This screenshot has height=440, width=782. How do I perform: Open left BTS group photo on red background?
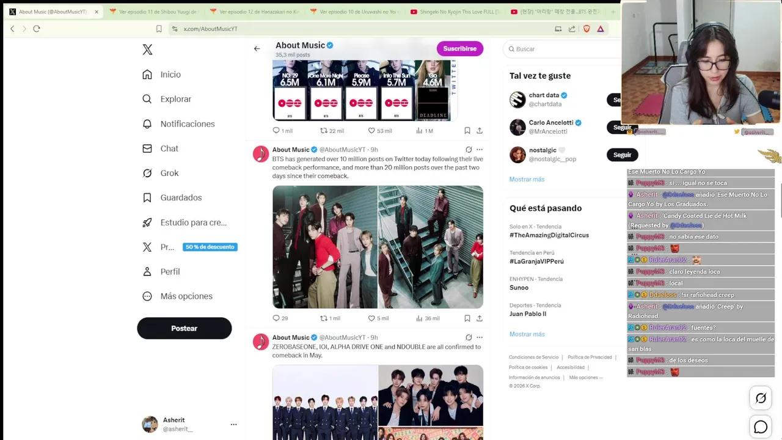325,247
